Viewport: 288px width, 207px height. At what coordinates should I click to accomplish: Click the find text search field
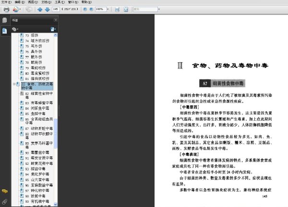coord(145,9)
